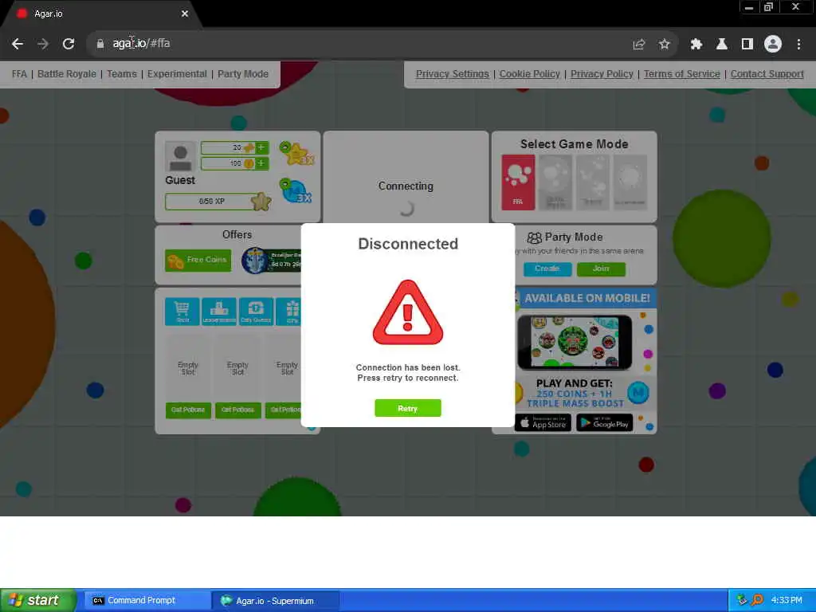Open the Extensions puzzle icon
This screenshot has height=612, width=816.
[x=696, y=45]
